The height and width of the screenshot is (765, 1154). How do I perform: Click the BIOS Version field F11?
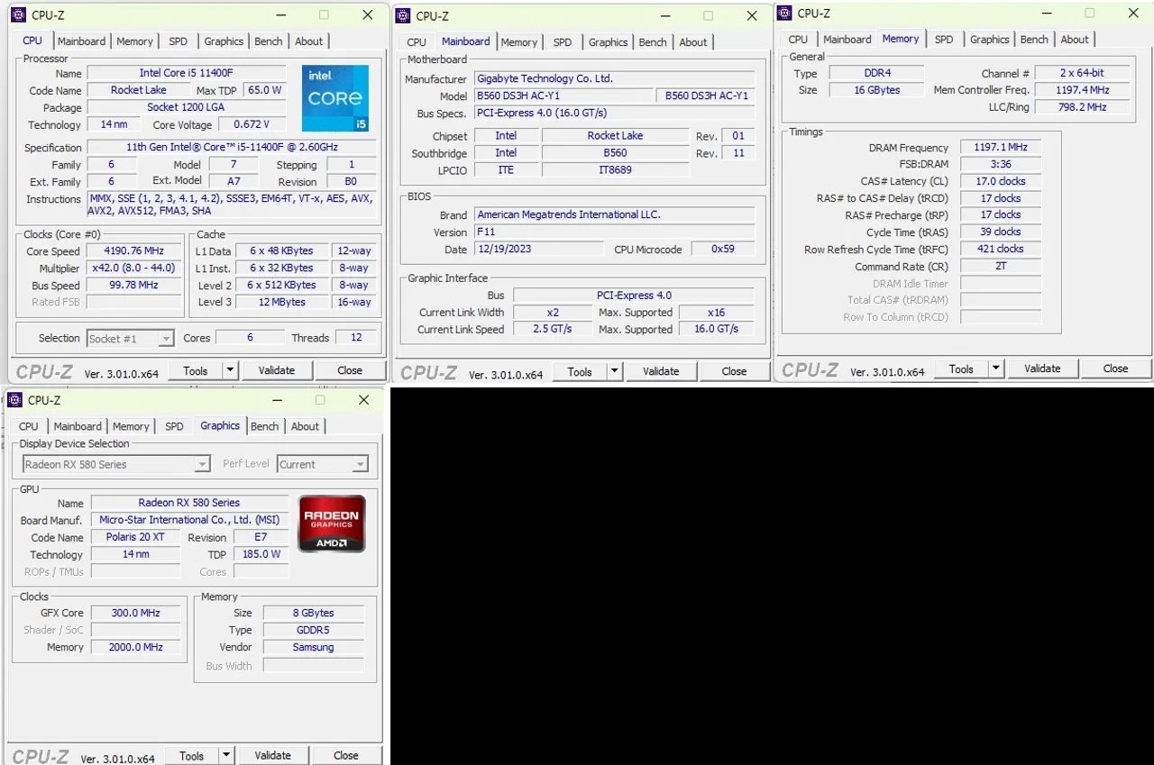(615, 232)
